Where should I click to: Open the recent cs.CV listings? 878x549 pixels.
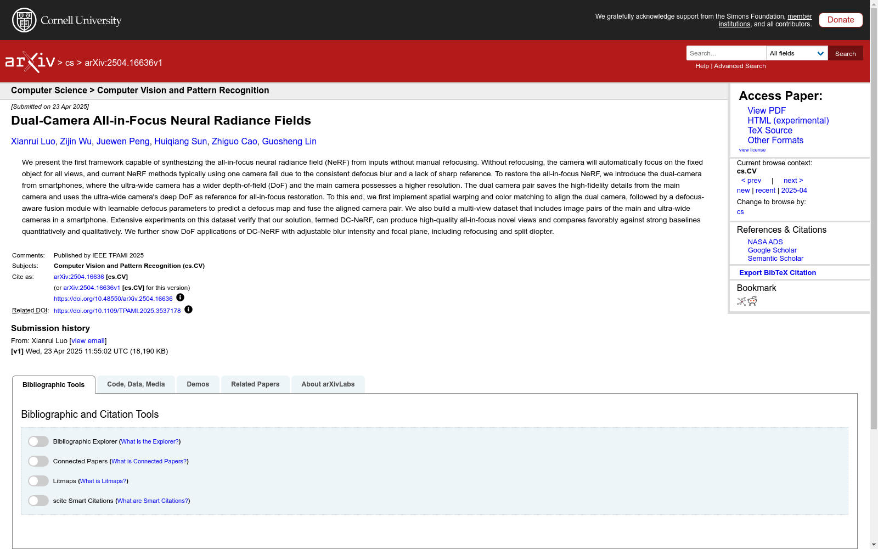tap(766, 191)
